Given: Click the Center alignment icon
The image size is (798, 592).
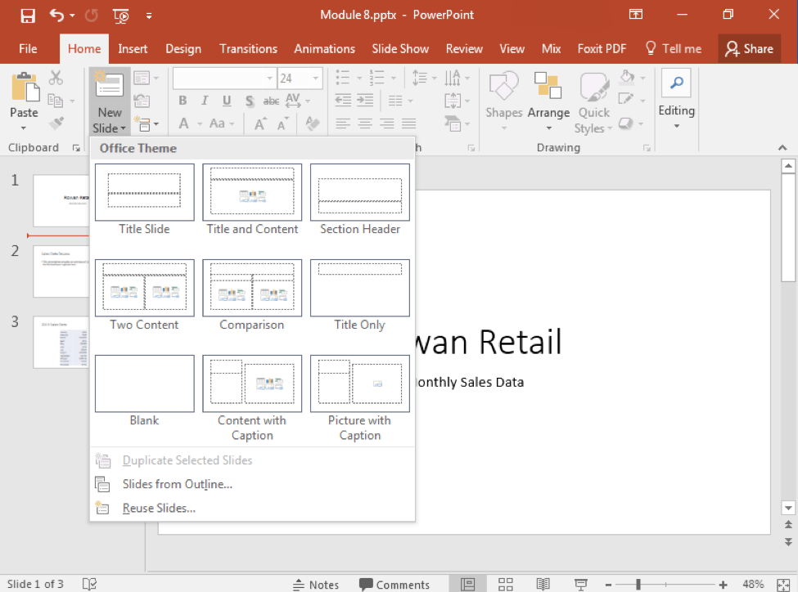Looking at the screenshot, I should tap(365, 123).
